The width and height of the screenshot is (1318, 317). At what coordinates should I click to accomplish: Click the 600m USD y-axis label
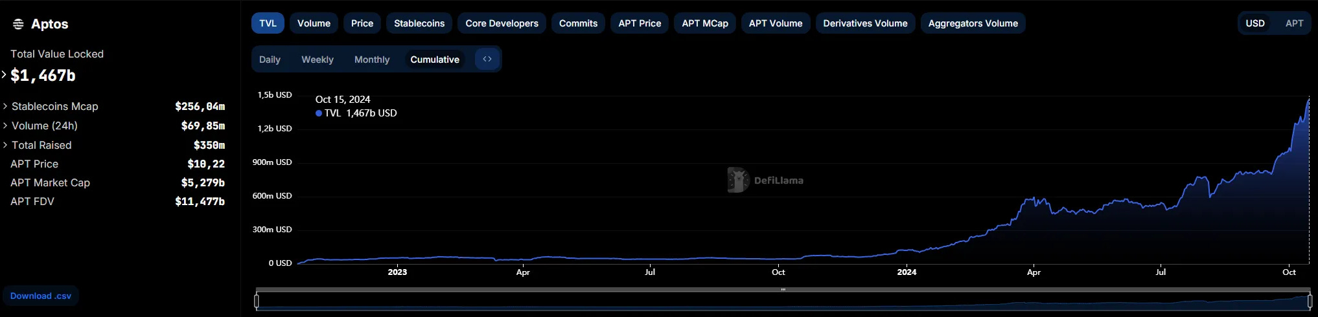[272, 195]
